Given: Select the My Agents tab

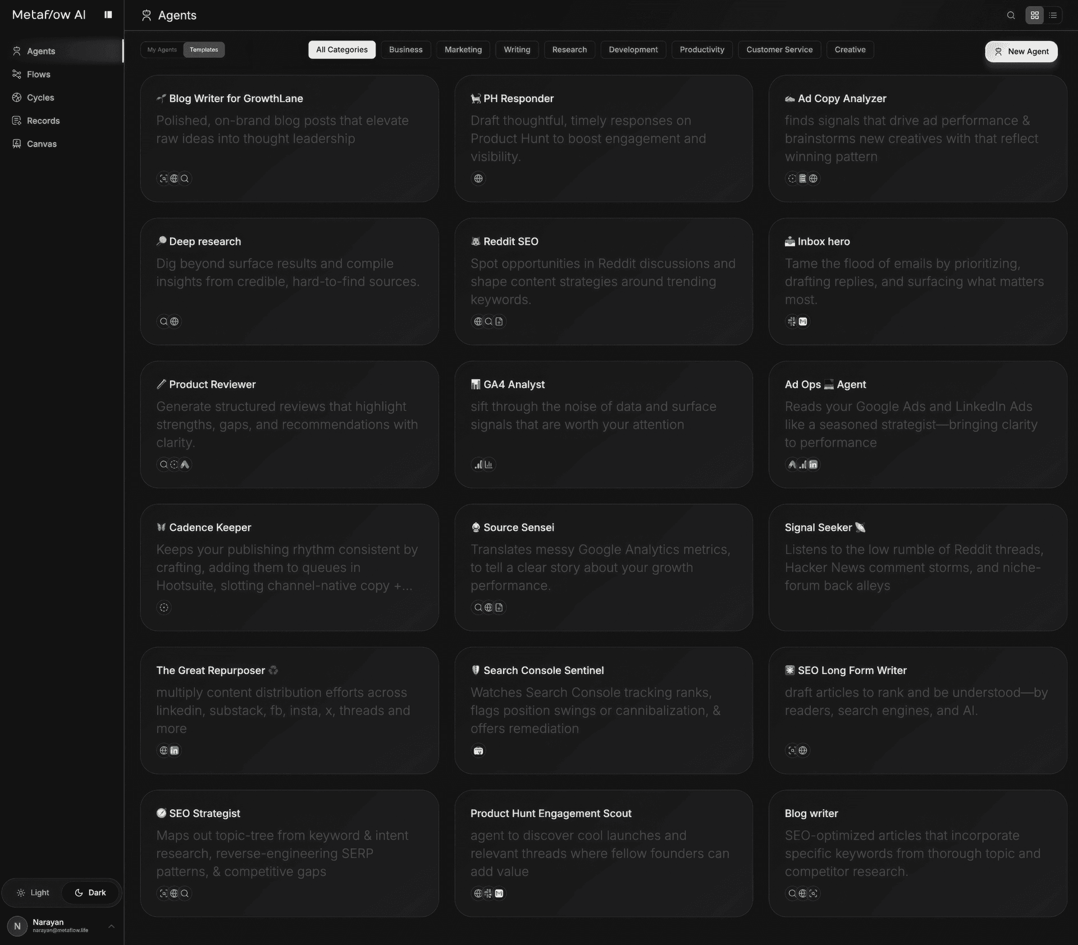Looking at the screenshot, I should 162,49.
